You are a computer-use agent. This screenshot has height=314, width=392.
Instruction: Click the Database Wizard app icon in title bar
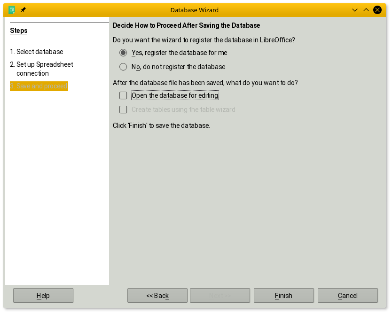click(x=12, y=10)
